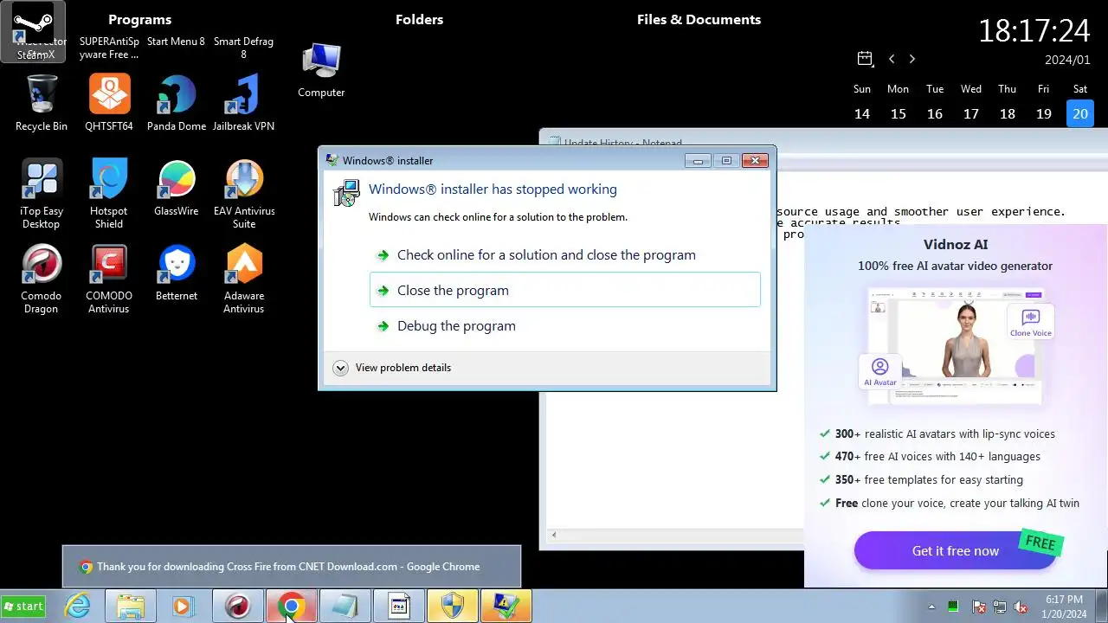Screen dimensions: 1108x623
Task: Open iTop Easy Desktop icon
Action: tap(41, 194)
